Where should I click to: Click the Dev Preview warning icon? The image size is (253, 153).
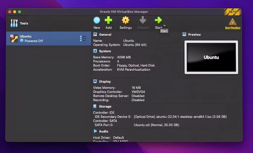click(233, 22)
